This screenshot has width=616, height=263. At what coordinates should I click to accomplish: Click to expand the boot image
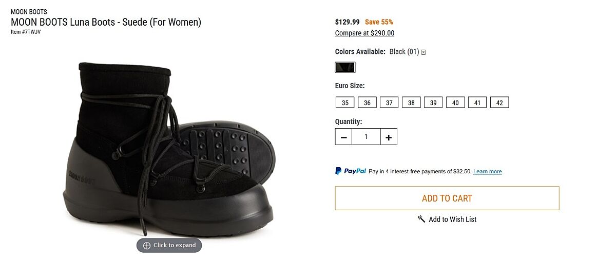tap(169, 246)
